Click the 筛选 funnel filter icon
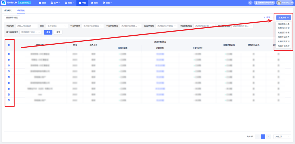The width and height of the screenshot is (295, 144). tap(264, 17)
